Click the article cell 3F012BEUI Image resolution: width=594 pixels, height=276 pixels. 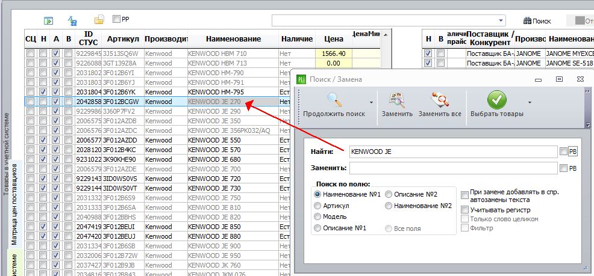click(123, 227)
